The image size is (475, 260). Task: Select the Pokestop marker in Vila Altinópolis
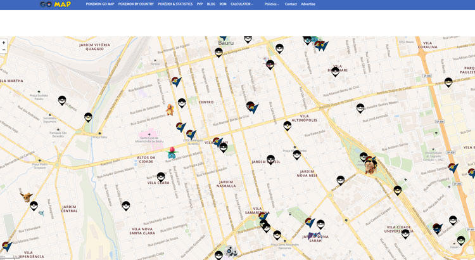[288, 126]
